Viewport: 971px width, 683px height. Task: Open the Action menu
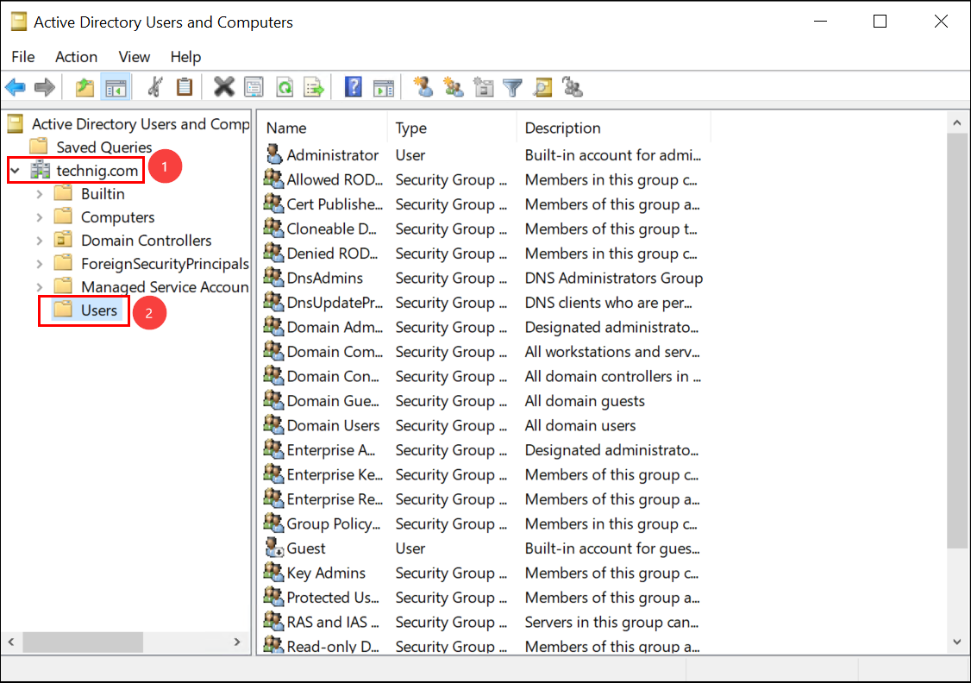pos(76,57)
